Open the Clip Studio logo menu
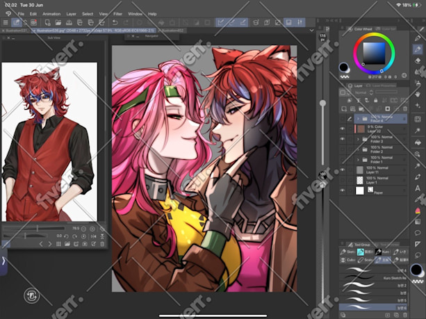Screen dimensions: 426x319 (x=8, y=14)
